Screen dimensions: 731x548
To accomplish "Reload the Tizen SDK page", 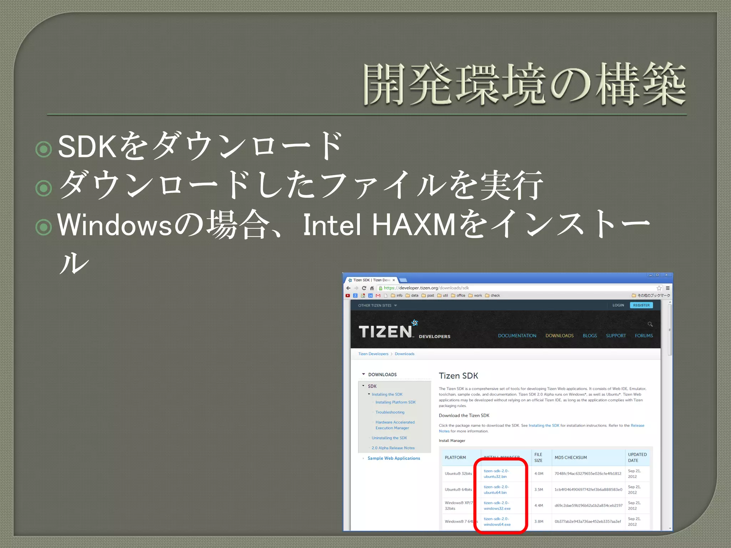I will 364,288.
